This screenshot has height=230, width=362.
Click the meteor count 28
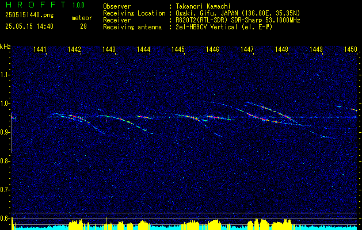click(83, 26)
